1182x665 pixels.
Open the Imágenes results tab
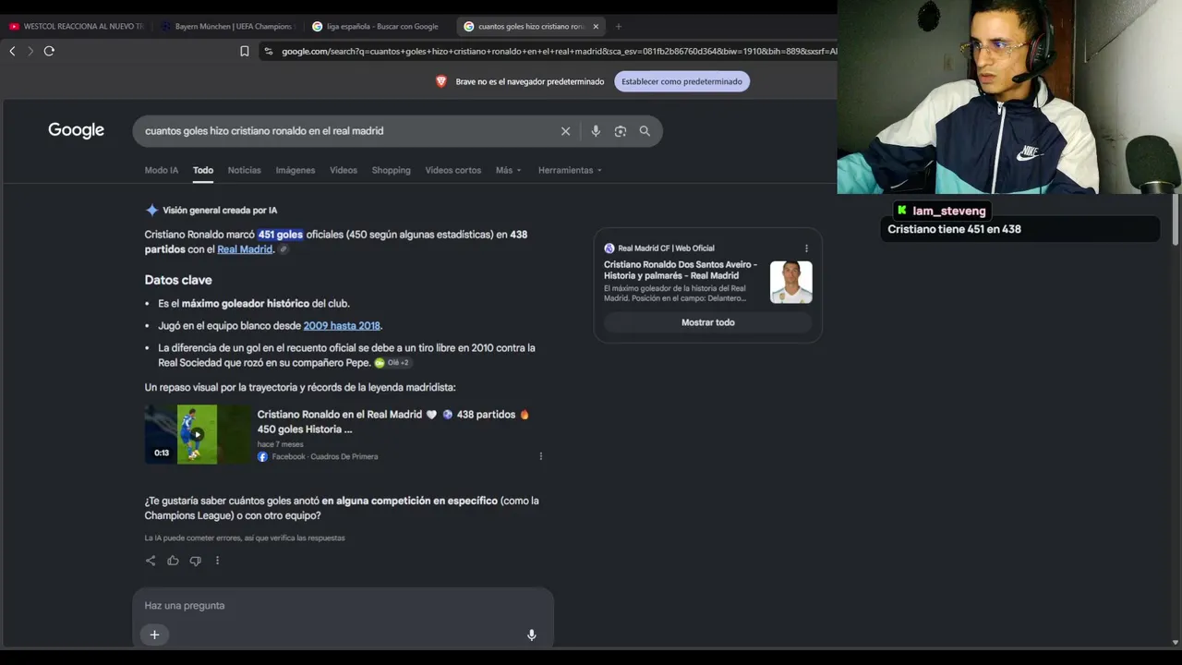(295, 170)
